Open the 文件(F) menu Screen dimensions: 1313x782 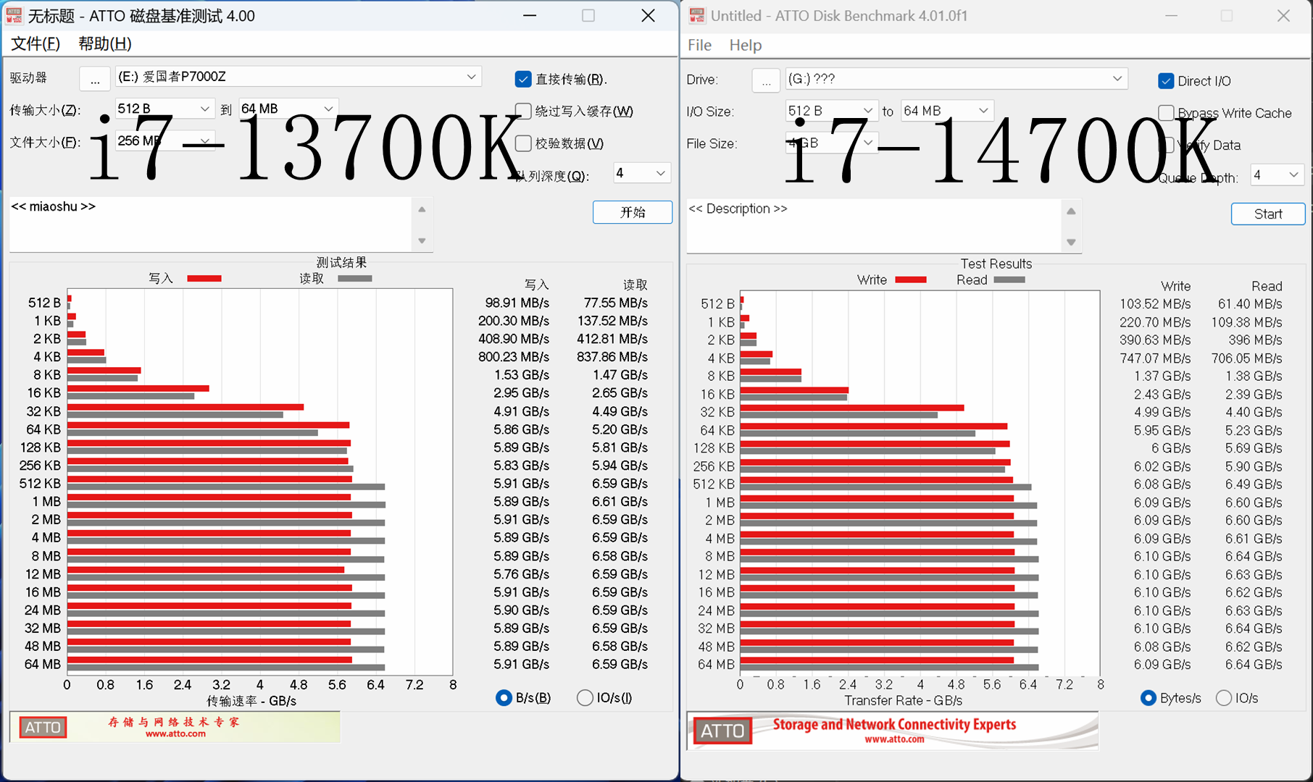(36, 43)
